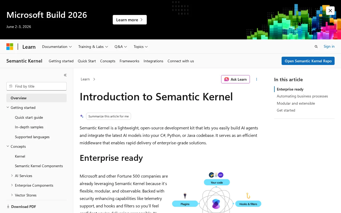Open the Supported languages page
This screenshot has height=213, width=341.
click(32, 137)
